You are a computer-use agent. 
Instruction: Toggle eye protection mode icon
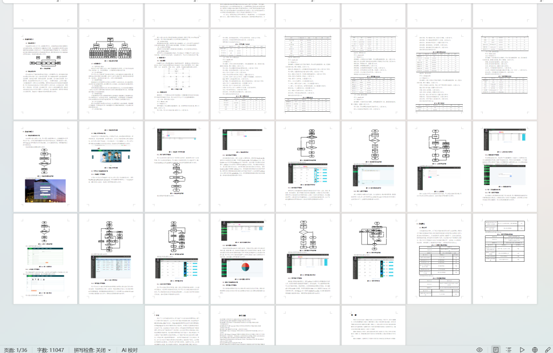(480, 350)
